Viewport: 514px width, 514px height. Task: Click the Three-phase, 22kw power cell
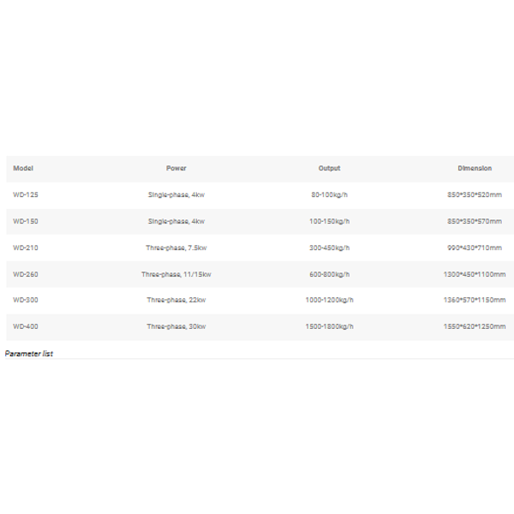(x=176, y=300)
